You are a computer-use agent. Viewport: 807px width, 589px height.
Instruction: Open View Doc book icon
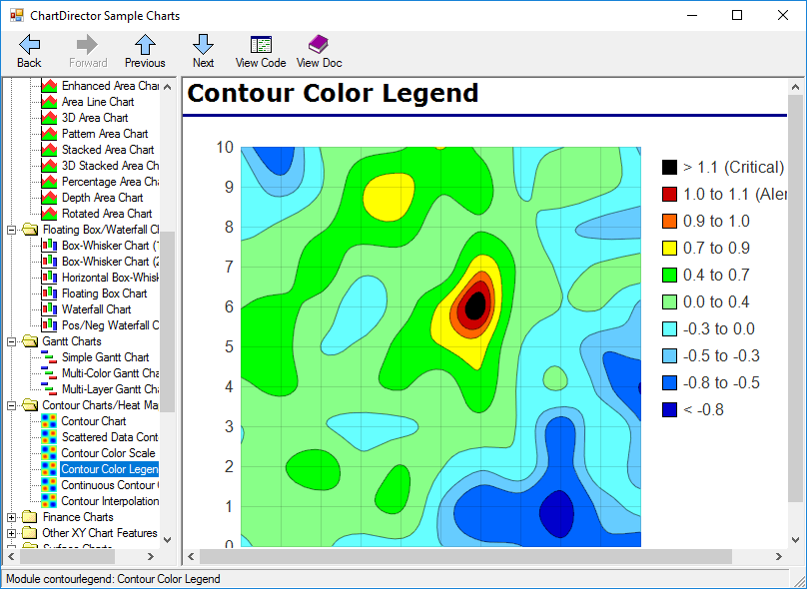coord(319,44)
